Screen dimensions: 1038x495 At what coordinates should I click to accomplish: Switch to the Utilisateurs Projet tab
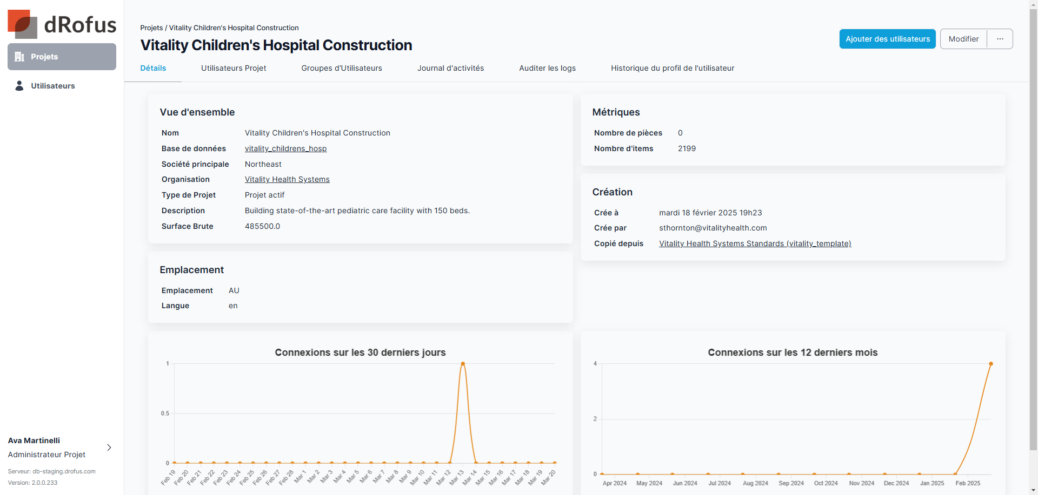pos(234,68)
